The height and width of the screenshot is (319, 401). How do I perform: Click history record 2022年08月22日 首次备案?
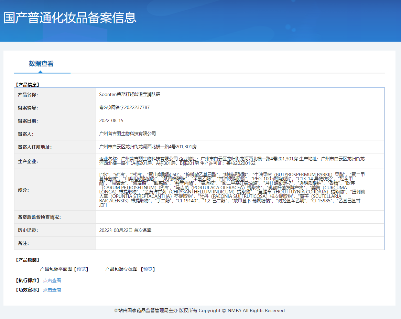(x=125, y=230)
